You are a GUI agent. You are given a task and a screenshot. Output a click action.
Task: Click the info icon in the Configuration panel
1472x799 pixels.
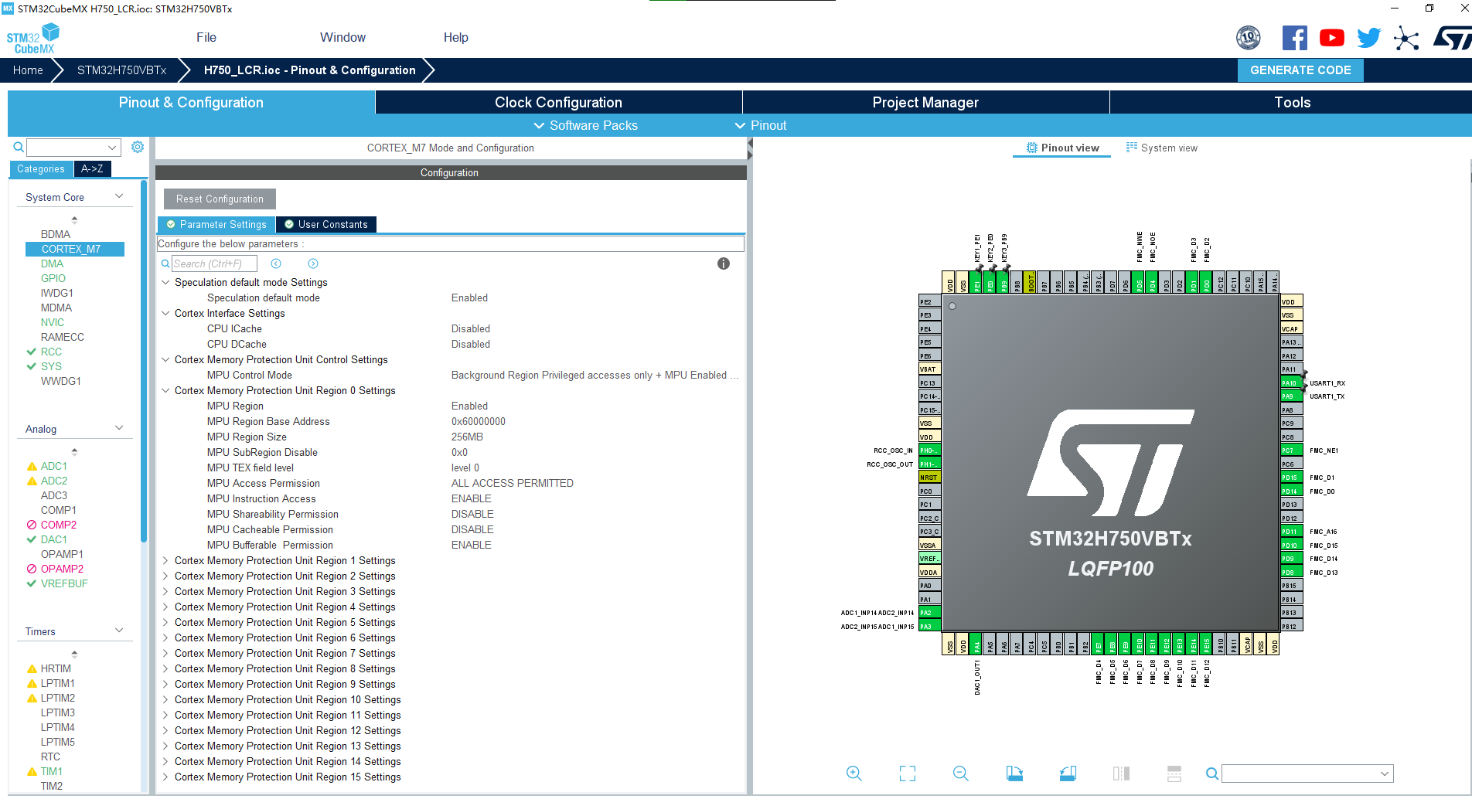tap(724, 263)
